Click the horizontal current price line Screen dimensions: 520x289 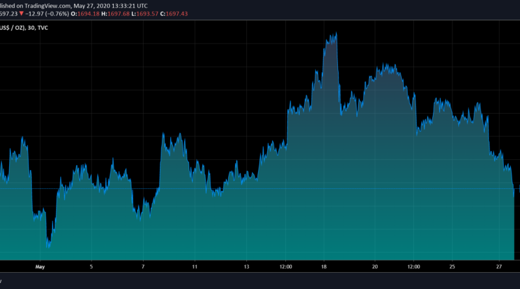(x=260, y=189)
